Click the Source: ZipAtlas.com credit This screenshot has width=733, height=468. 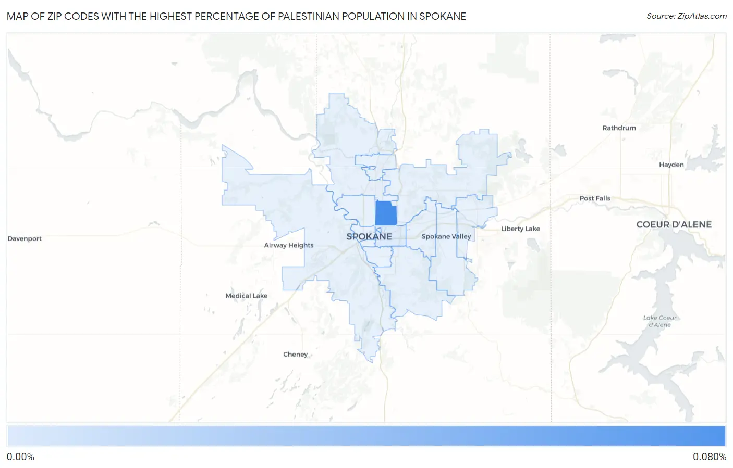coord(687,16)
